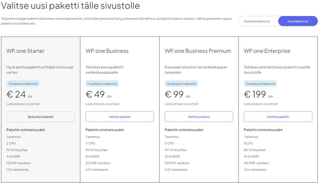
Task: Click the € 24 price on Starter
Action: (16, 94)
